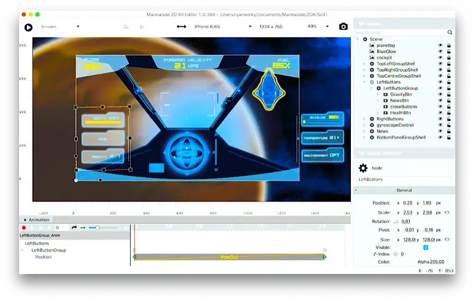
Task: Expand the BottomPanelGroupShell node arrow
Action: 364,137
